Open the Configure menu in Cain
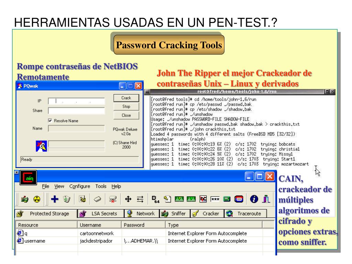Screen dimensions: 352x264 80,186
